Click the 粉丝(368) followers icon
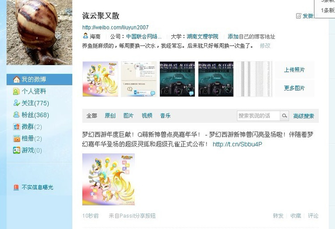Screen dimensions: 335x229 (x=17, y=115)
